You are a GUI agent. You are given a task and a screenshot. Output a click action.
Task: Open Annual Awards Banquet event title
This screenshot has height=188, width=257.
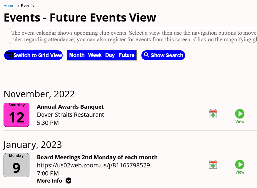click(x=70, y=107)
